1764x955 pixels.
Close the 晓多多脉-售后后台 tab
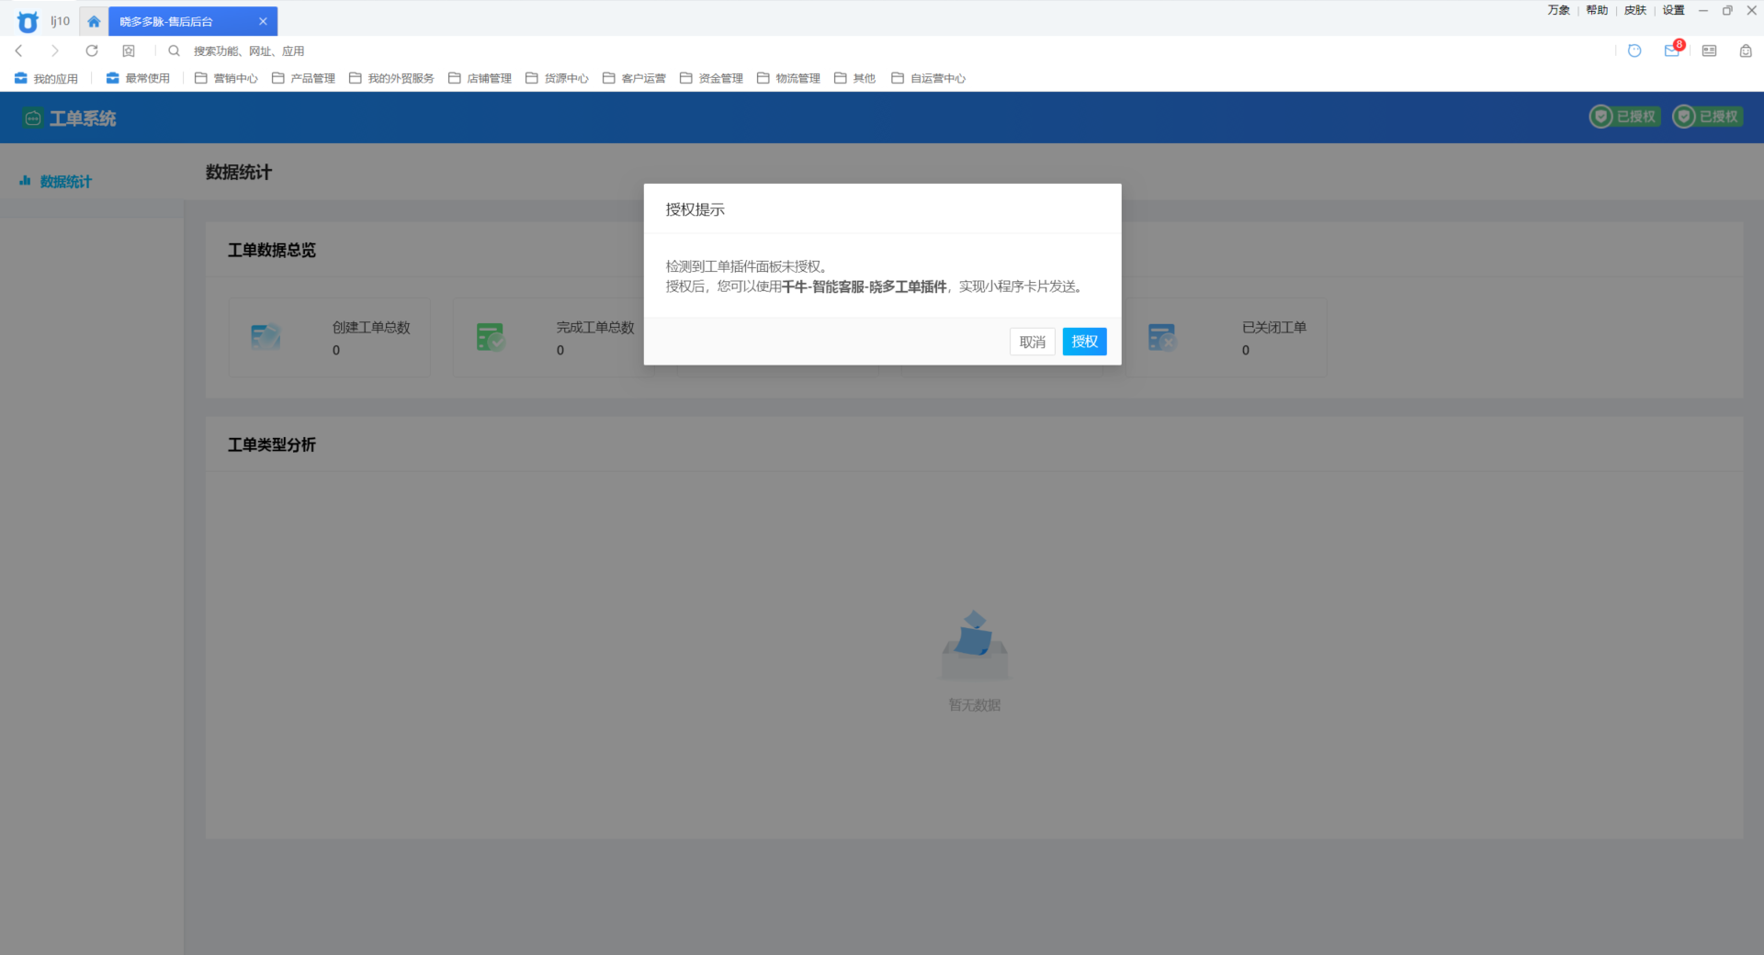(263, 21)
